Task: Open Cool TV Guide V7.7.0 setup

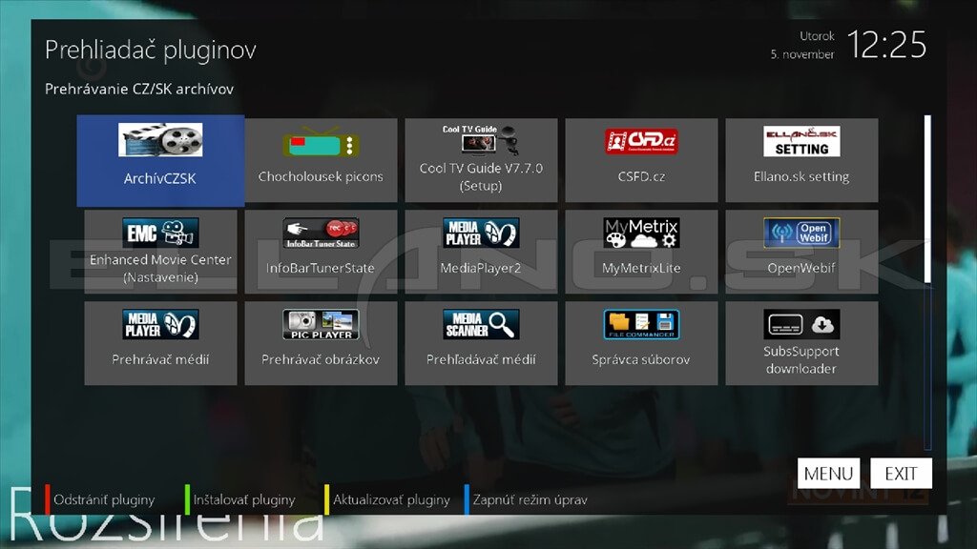Action: pos(481,160)
